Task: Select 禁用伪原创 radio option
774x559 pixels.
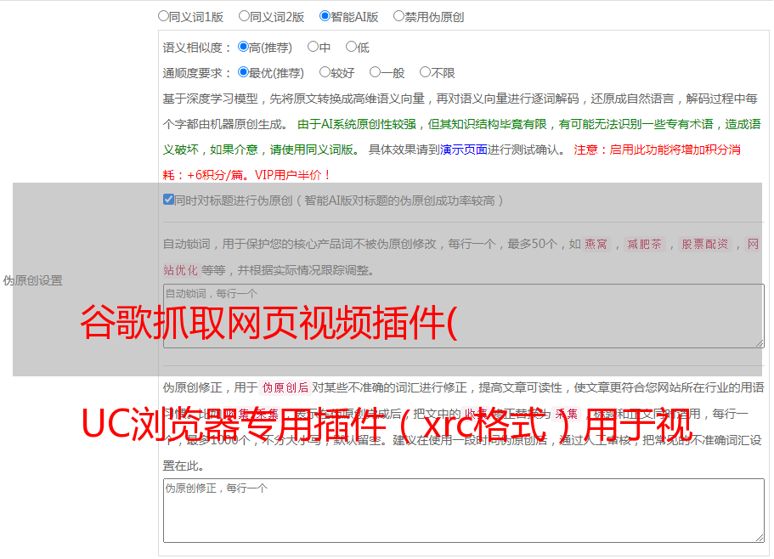Action: [x=398, y=16]
